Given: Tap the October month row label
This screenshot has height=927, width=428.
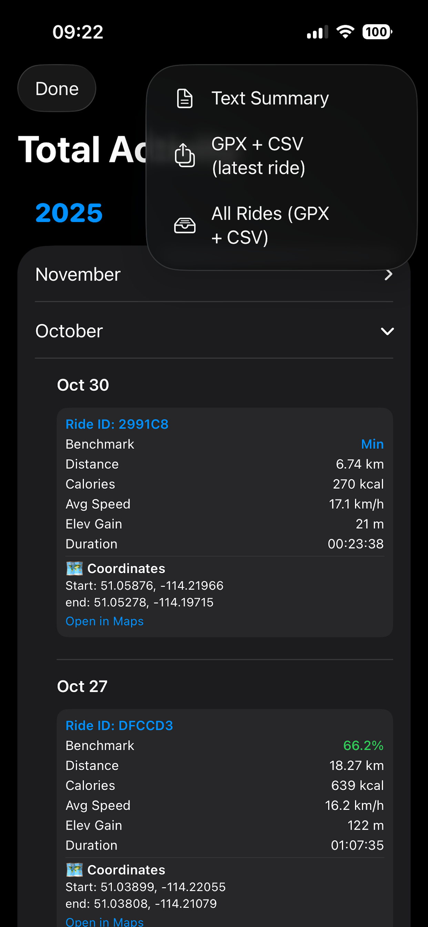Looking at the screenshot, I should [69, 331].
